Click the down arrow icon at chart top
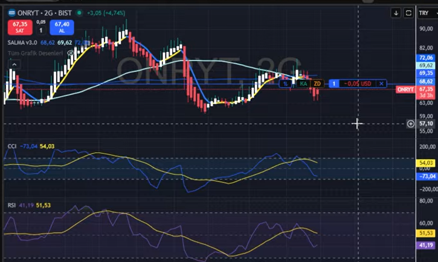The image size is (438, 262). (396, 13)
